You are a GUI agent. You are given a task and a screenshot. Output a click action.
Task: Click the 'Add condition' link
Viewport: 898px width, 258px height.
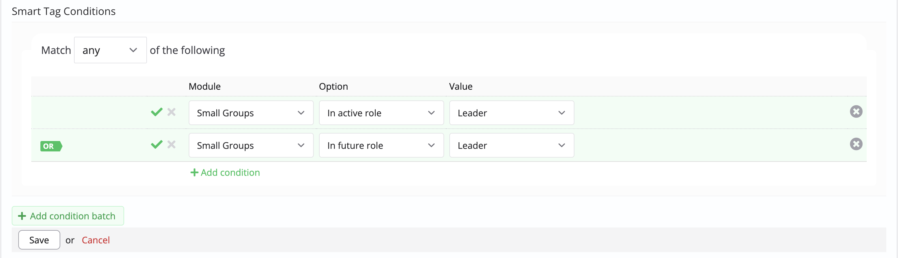tap(225, 173)
